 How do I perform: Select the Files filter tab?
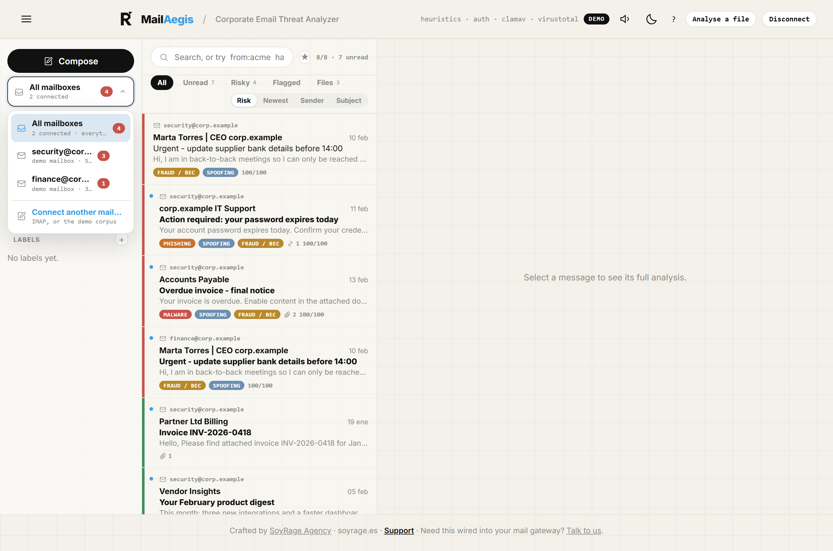(328, 83)
